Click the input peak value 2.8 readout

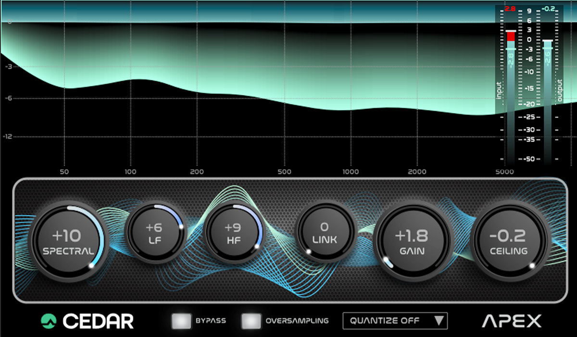click(x=510, y=9)
